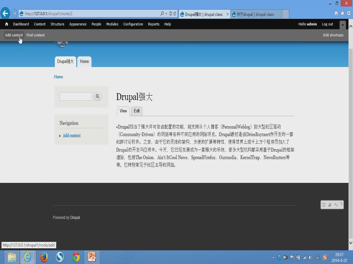
Task: Open the People admin menu
Action: 97,24
